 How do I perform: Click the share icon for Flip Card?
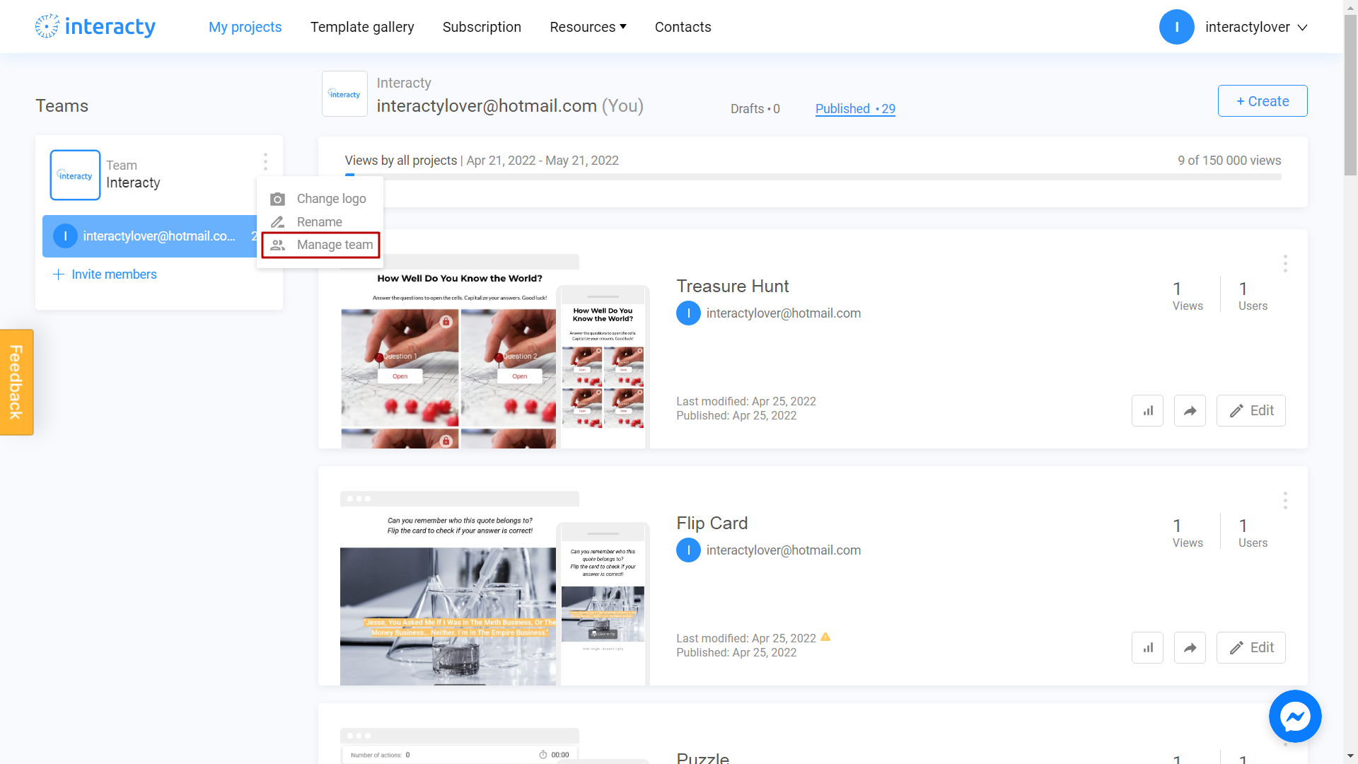1191,647
